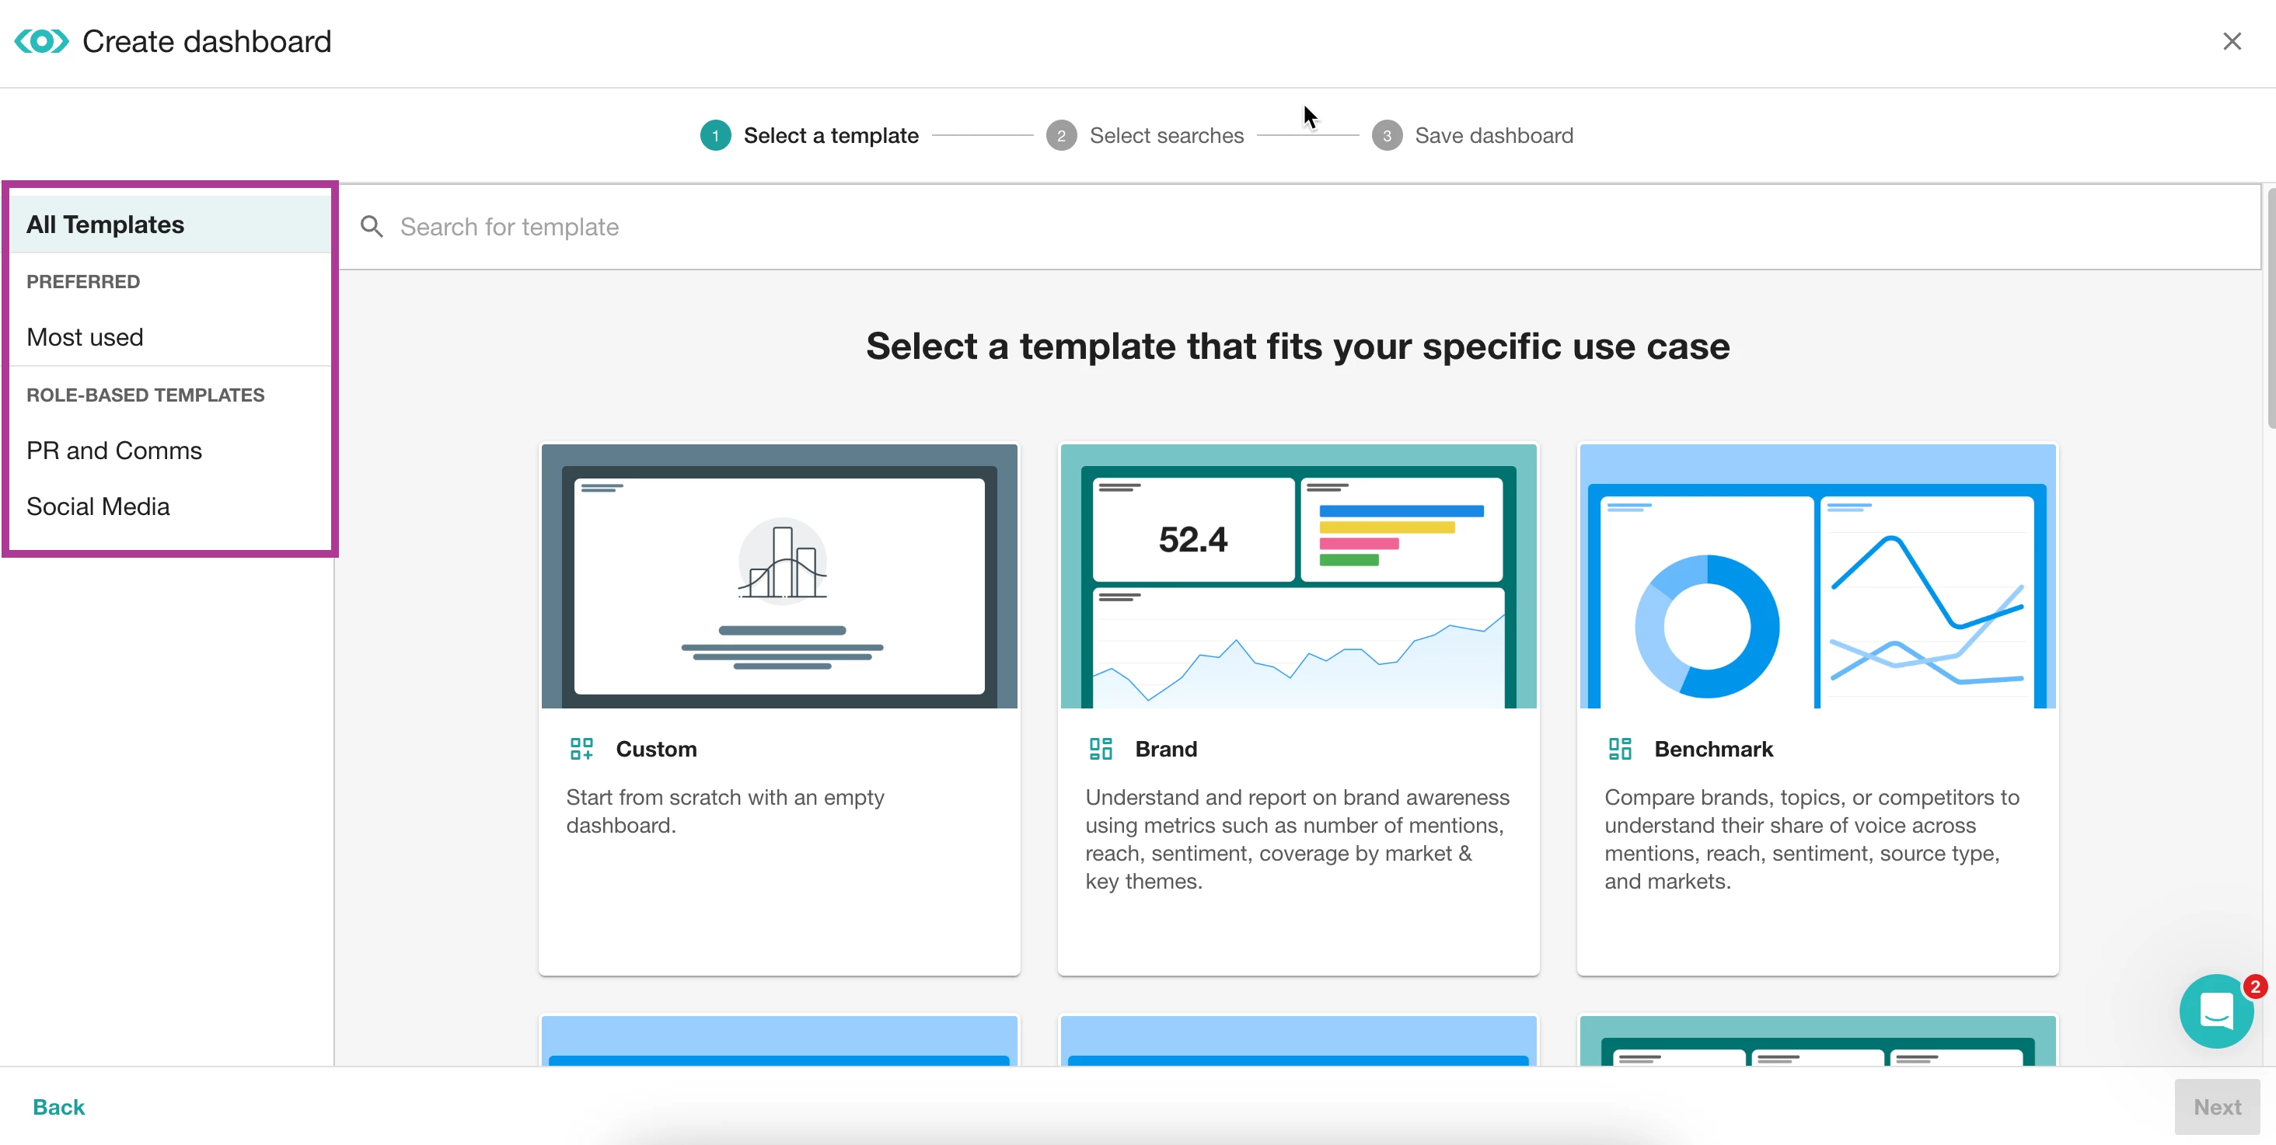Click the Benchmark template layout icon
Image resolution: width=2276 pixels, height=1145 pixels.
[x=1619, y=749]
